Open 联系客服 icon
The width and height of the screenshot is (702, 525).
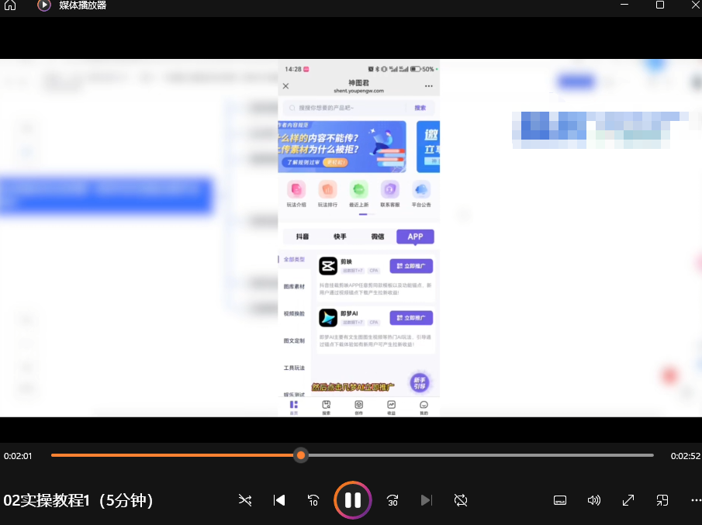click(x=390, y=193)
